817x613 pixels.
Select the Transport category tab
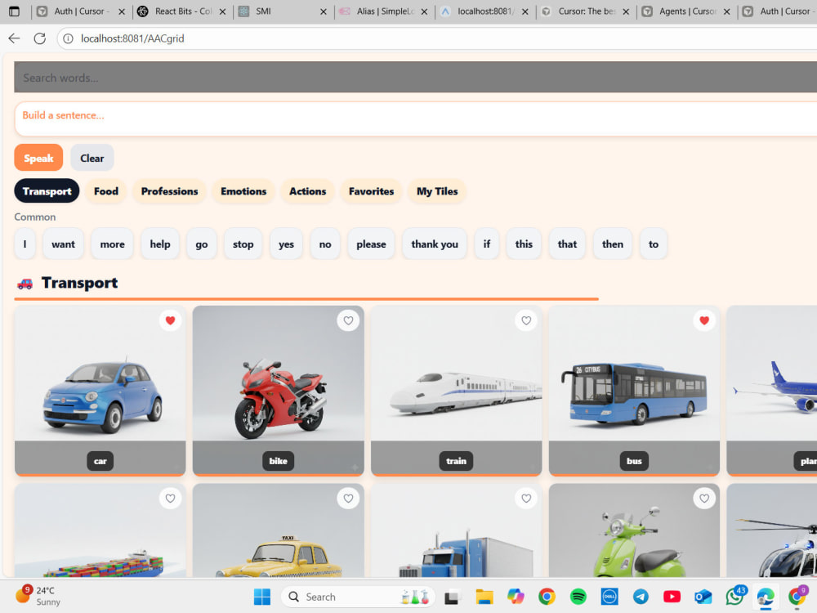pos(47,191)
